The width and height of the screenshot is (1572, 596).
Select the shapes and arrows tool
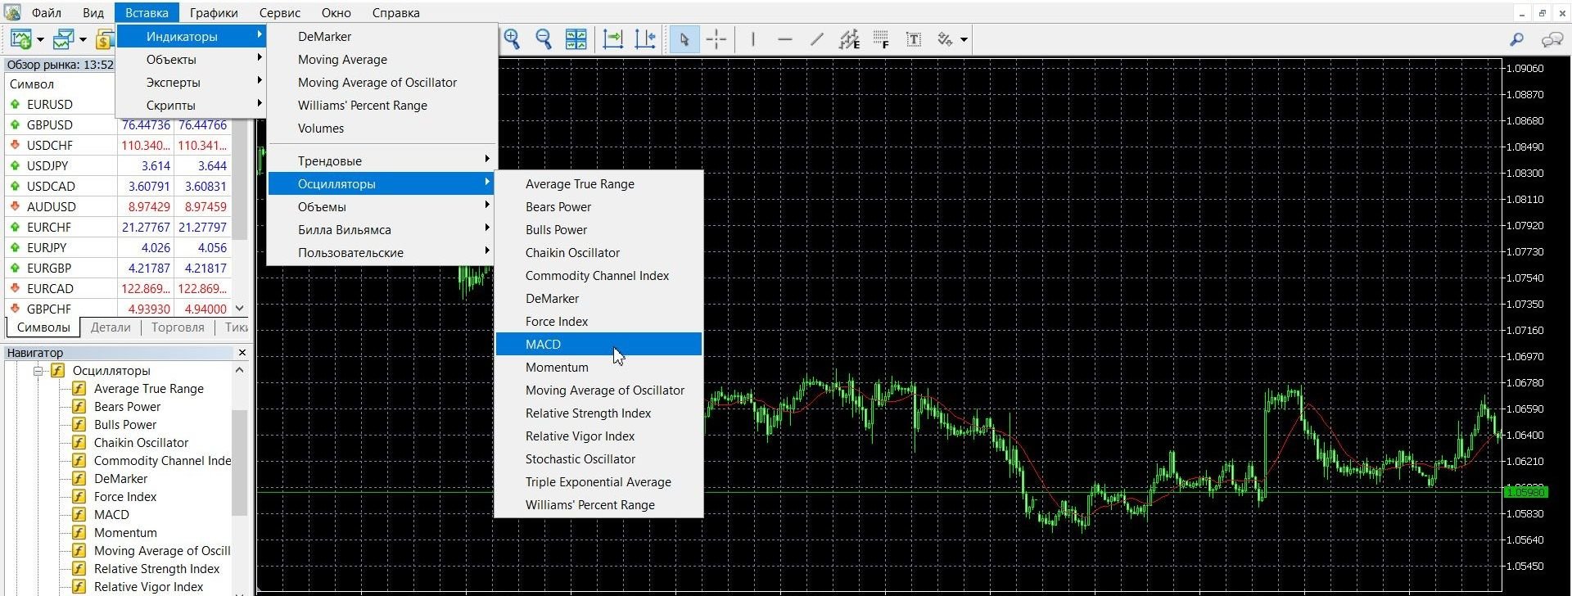pyautogui.click(x=946, y=39)
